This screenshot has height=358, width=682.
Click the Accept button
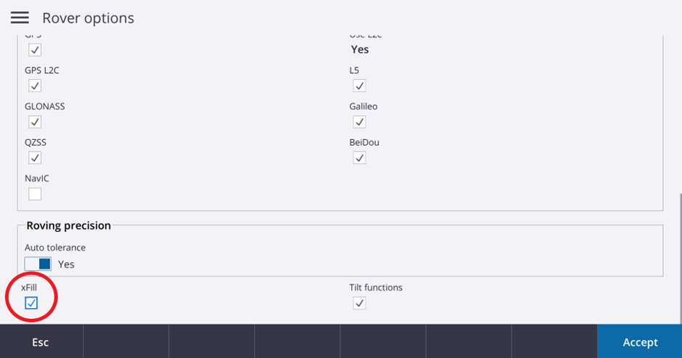point(639,342)
